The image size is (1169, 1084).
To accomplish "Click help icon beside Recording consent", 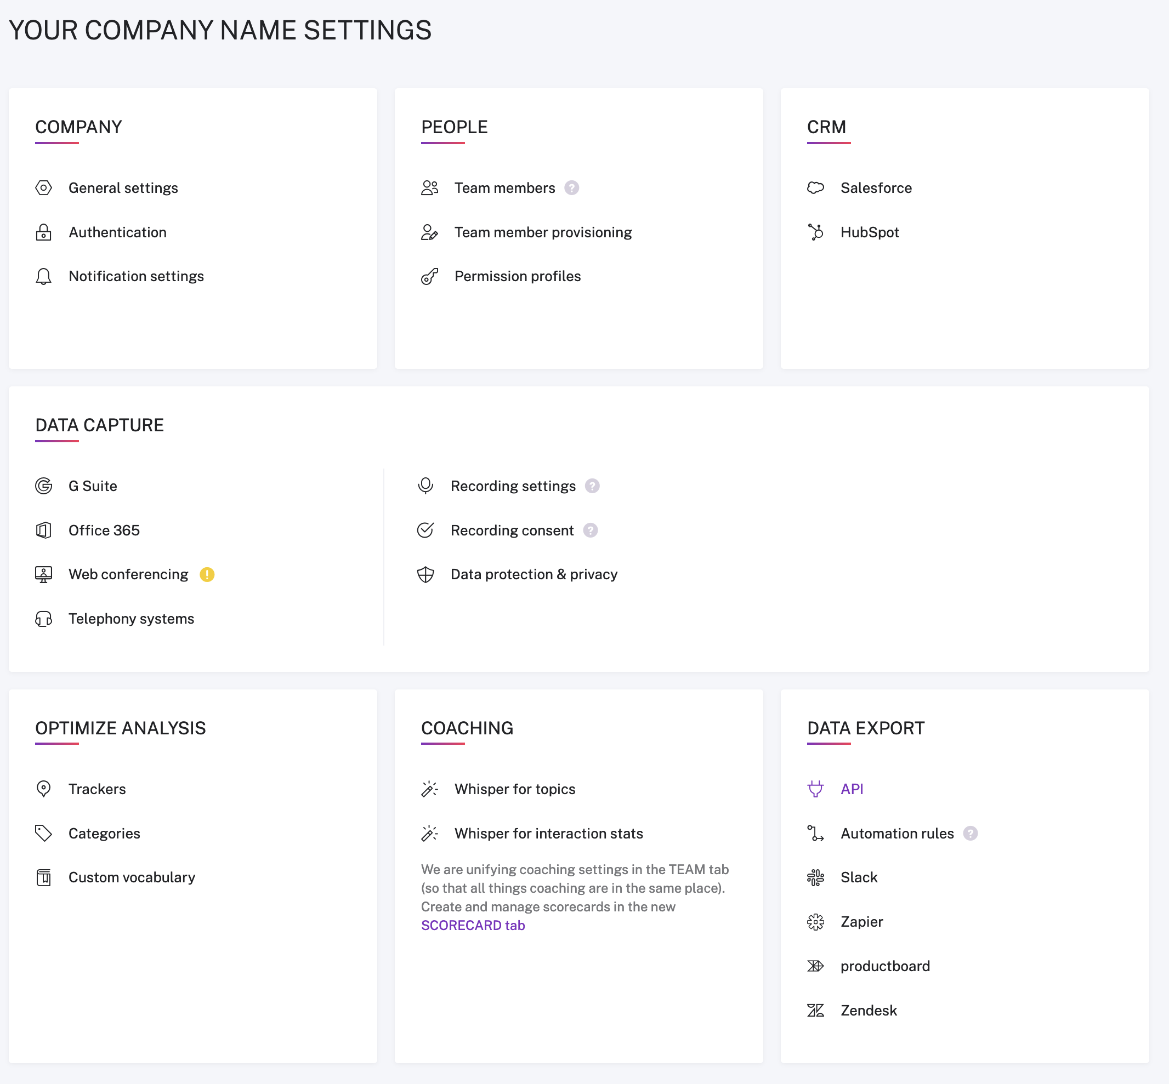I will (x=591, y=530).
